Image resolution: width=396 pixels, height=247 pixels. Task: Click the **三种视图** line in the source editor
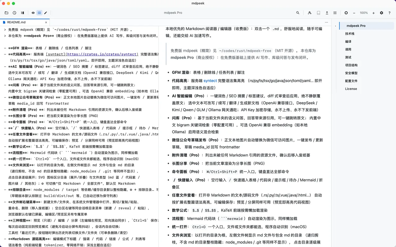click(x=81, y=220)
